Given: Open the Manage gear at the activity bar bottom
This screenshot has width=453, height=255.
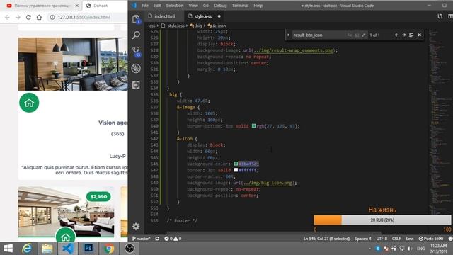Looking at the screenshot, I should point(136,227).
